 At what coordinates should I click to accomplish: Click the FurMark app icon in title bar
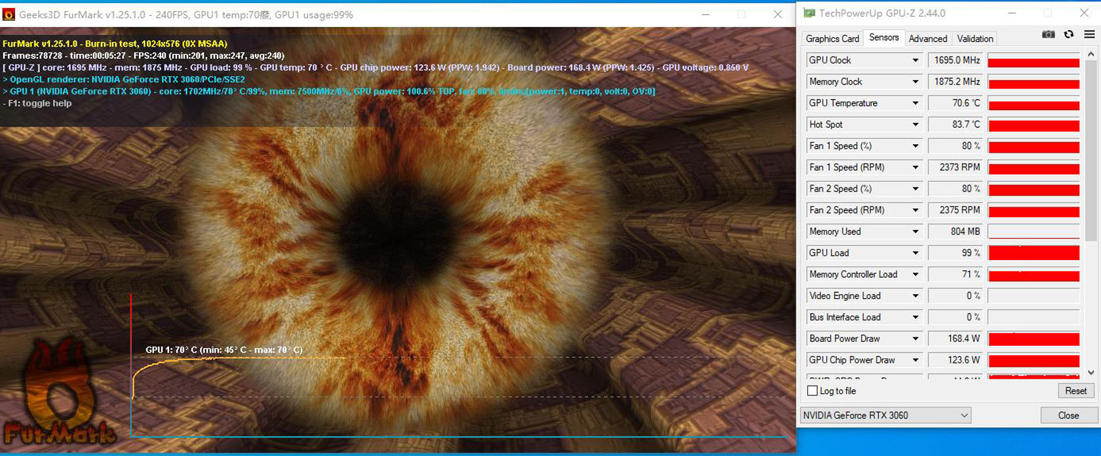click(x=9, y=14)
